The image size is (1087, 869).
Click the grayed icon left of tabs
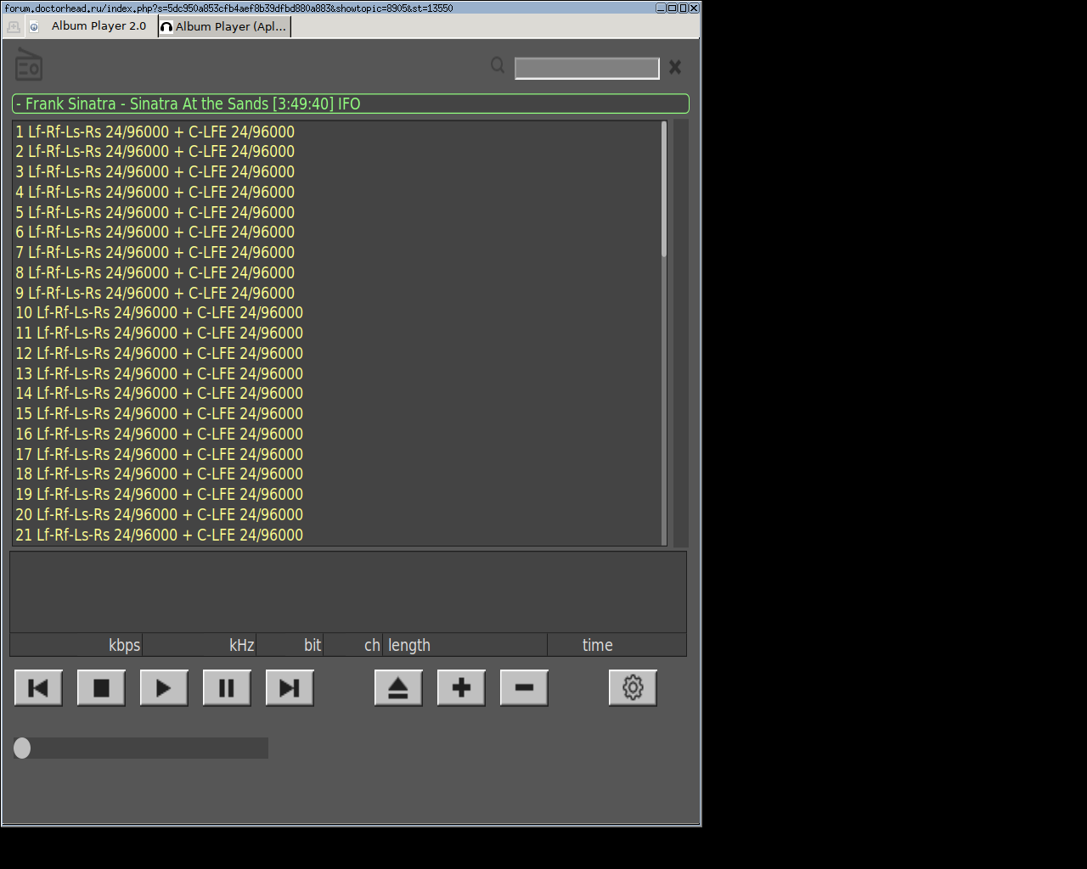[13, 26]
